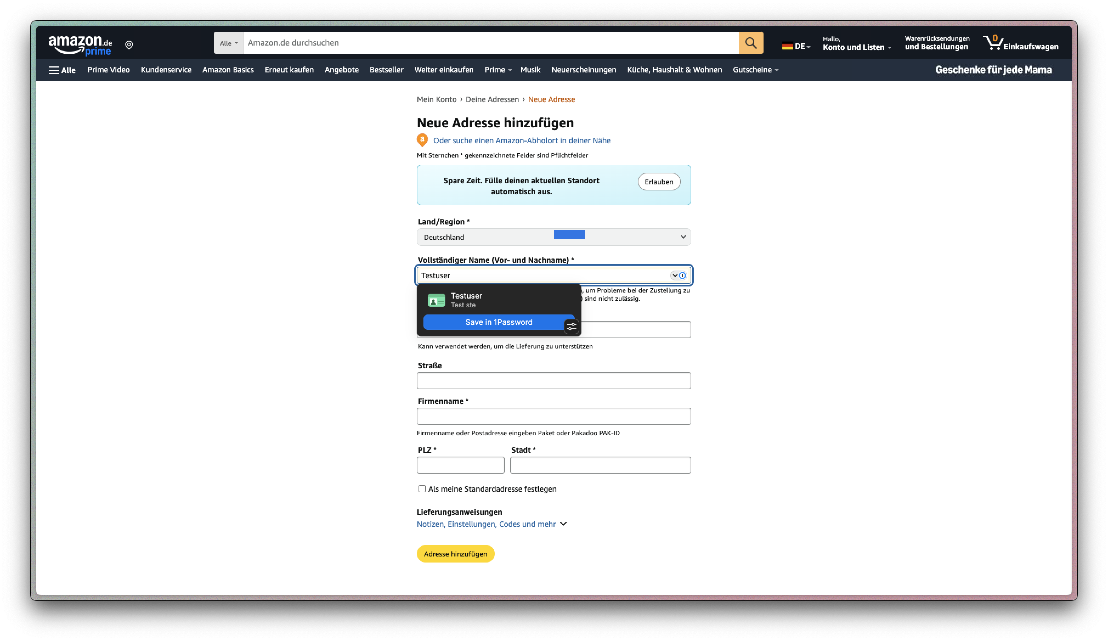Open the hamburger Alle menu

63,70
